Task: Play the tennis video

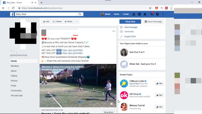Action: click(x=78, y=86)
